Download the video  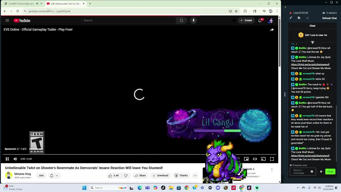tap(160, 175)
